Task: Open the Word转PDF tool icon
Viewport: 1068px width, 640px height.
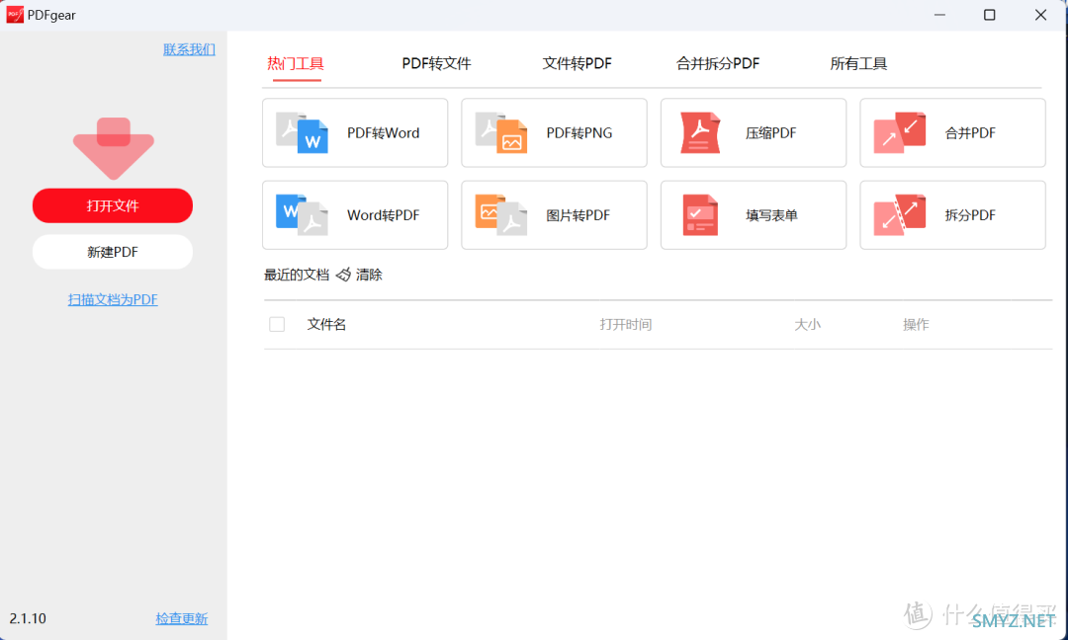Action: click(302, 215)
